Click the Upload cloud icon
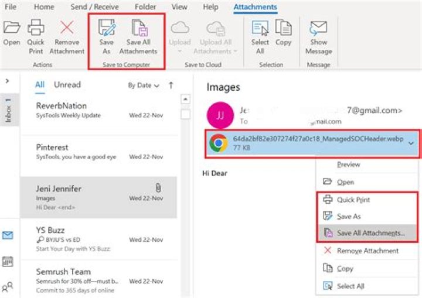The width and height of the screenshot is (422, 298). point(180,28)
